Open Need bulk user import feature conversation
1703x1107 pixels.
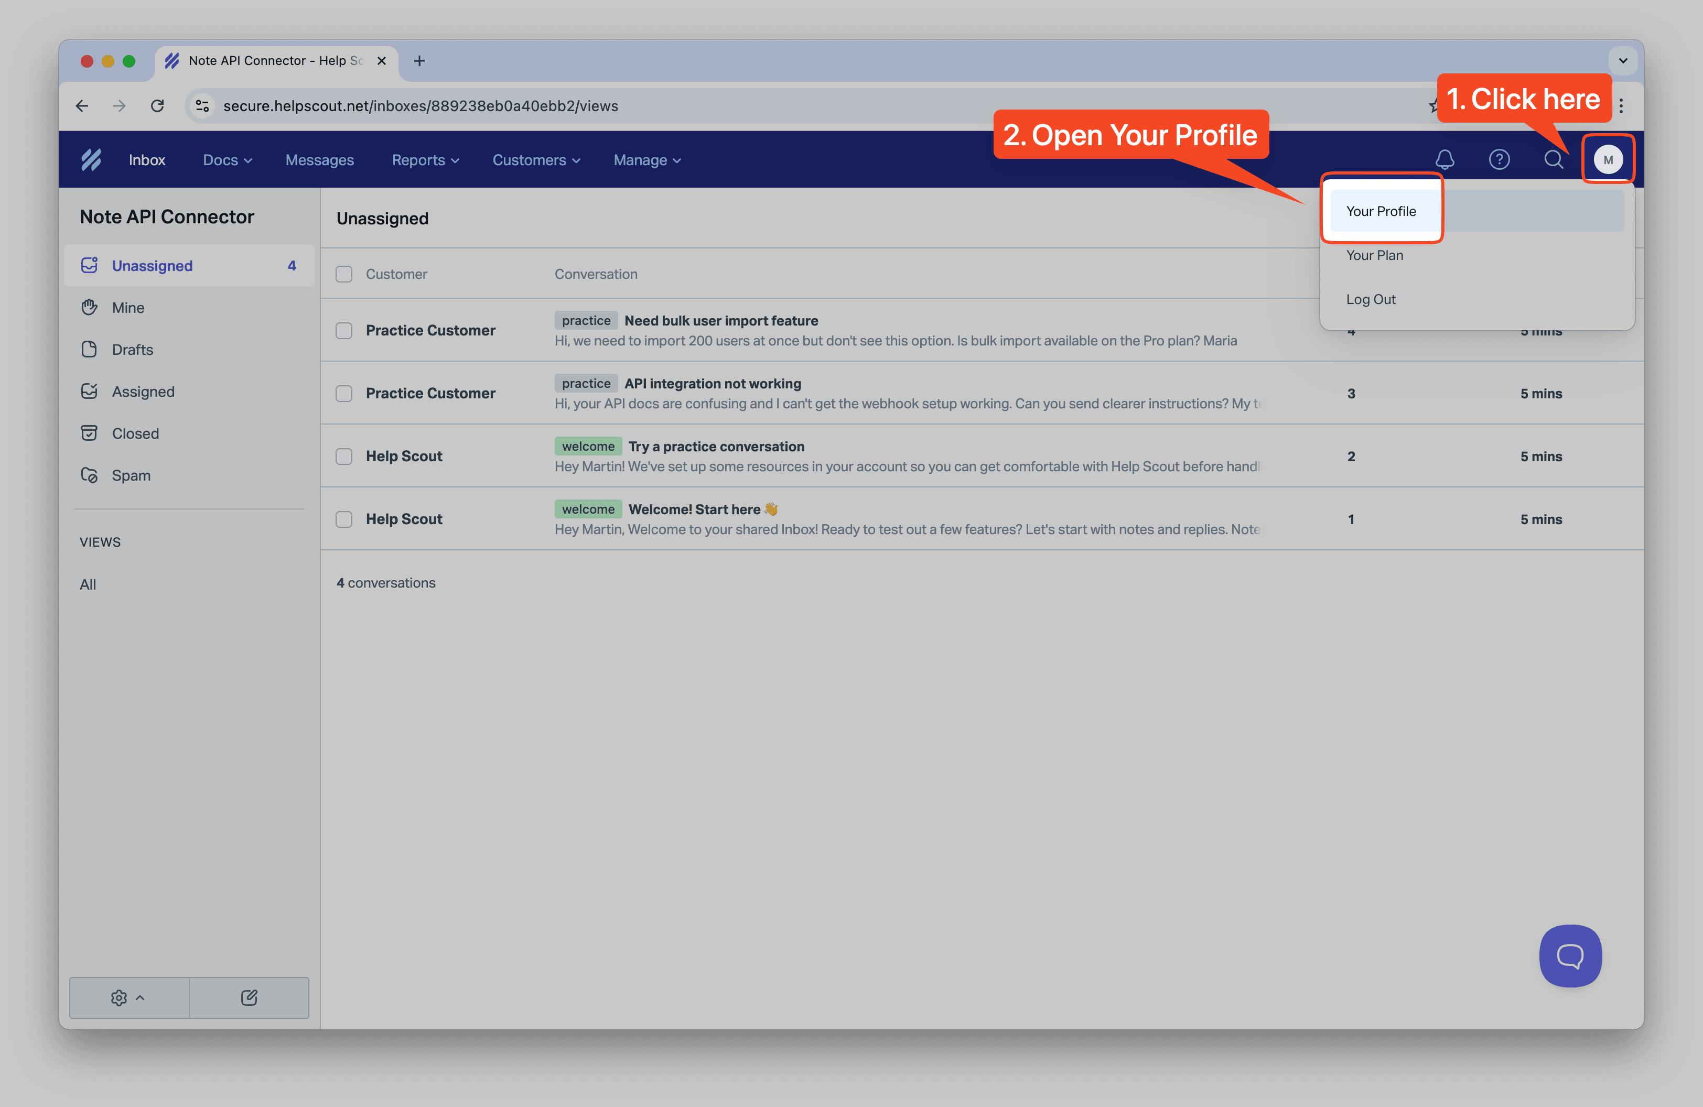coord(721,321)
